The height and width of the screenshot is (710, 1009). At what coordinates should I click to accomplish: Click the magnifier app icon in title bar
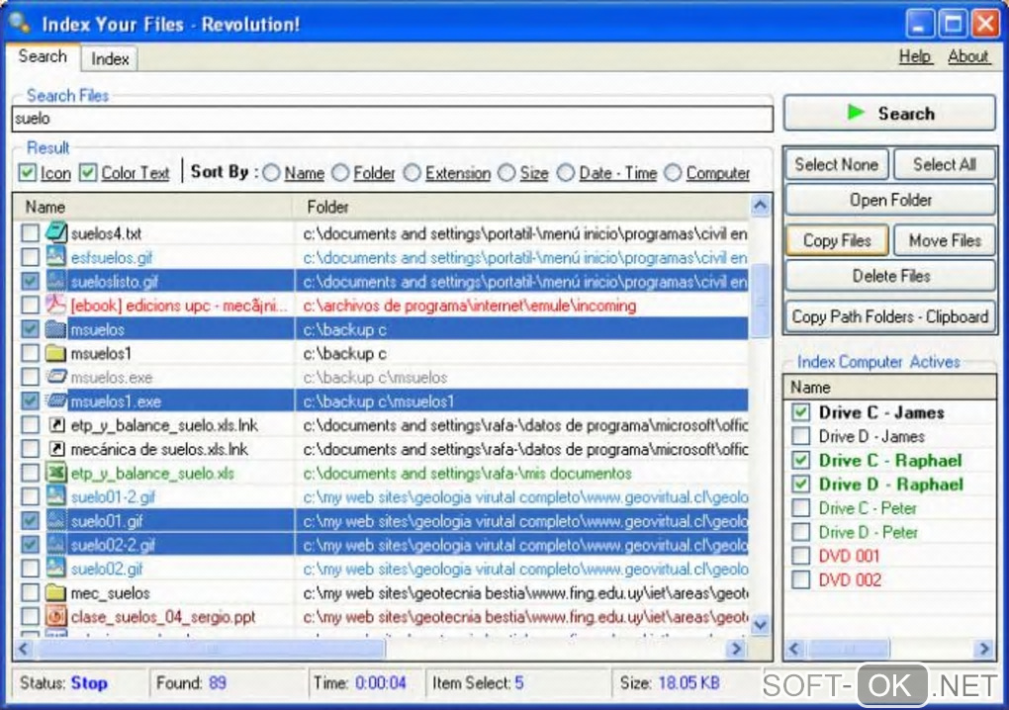19,23
